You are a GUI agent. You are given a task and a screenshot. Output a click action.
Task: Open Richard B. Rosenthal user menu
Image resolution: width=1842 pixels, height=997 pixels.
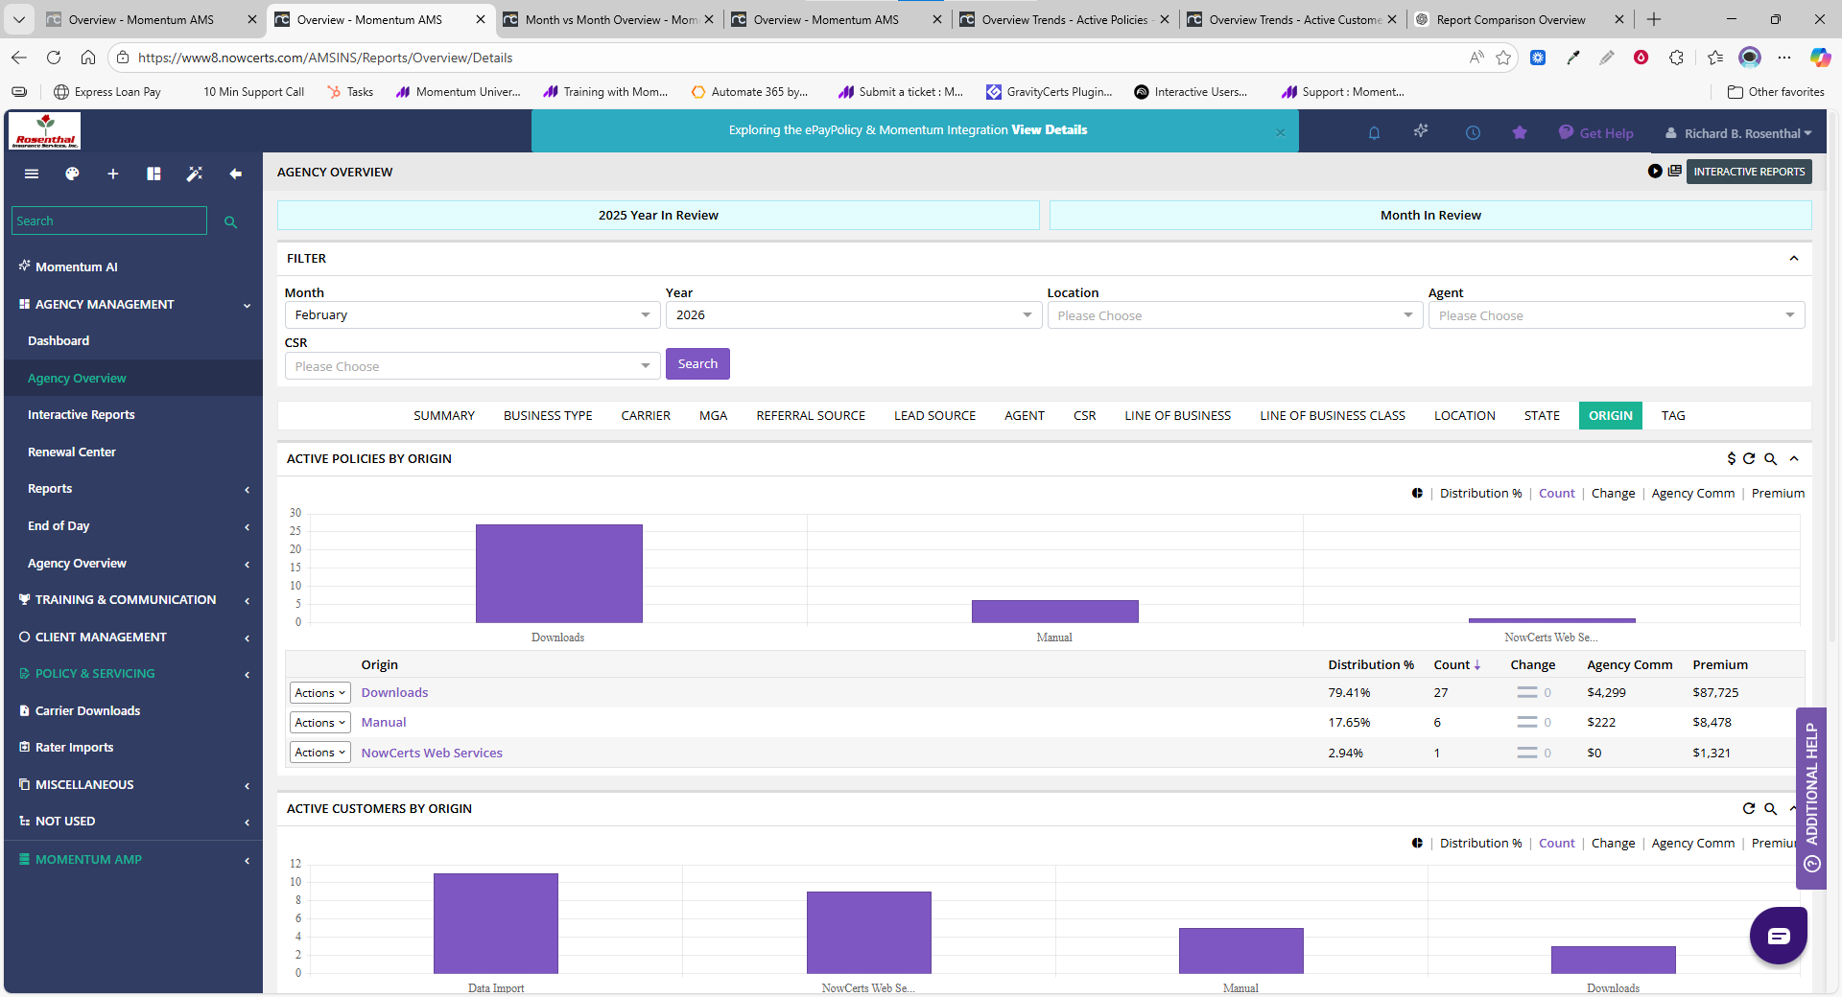[x=1738, y=133]
